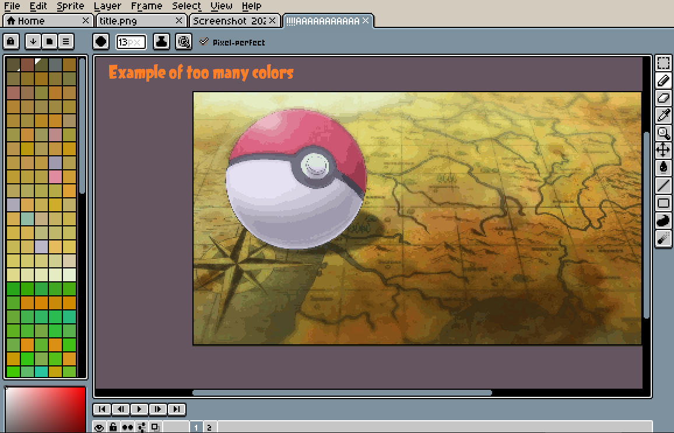The image size is (674, 433).
Task: Select the Pencil tool
Action: coord(664,81)
